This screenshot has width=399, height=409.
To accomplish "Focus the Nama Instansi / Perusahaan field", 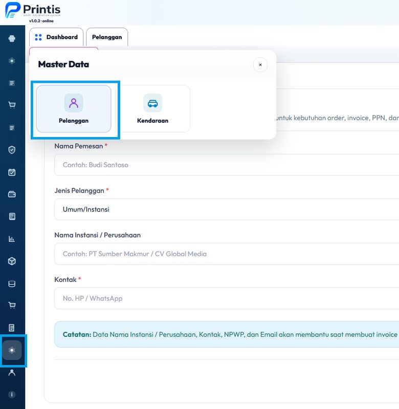I will pyautogui.click(x=227, y=254).
